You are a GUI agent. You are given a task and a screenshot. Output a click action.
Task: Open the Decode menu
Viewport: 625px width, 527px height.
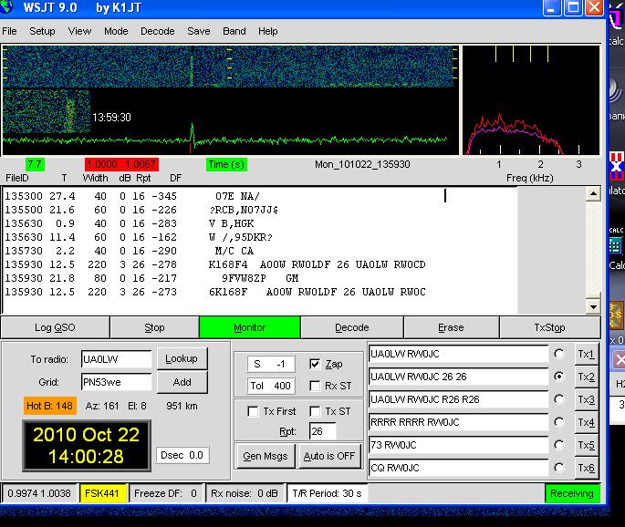click(158, 31)
